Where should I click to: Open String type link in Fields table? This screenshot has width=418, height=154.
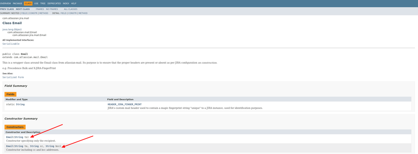(x=20, y=105)
